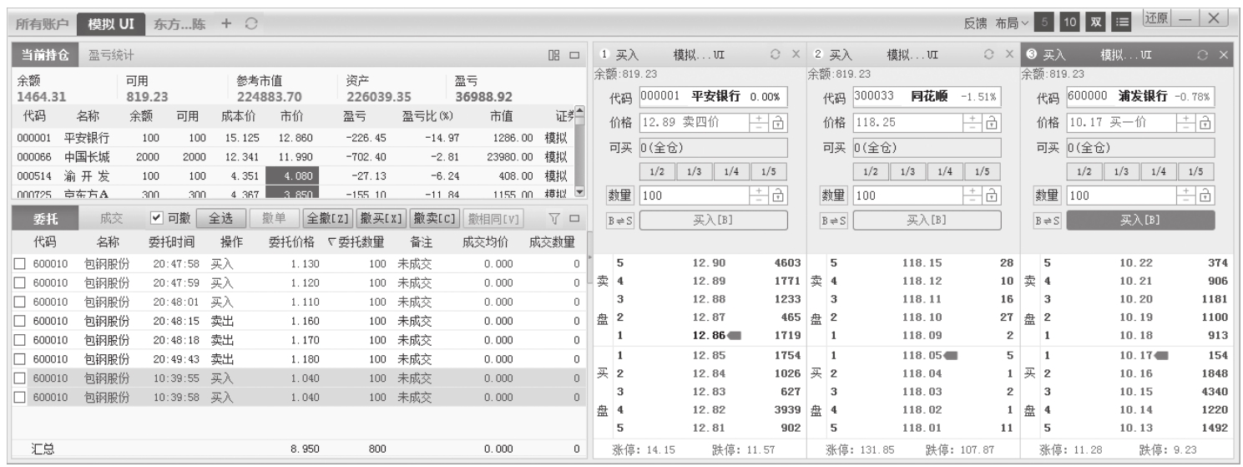
Task: Refresh accounts with icon next to plus
Action: coord(250,23)
